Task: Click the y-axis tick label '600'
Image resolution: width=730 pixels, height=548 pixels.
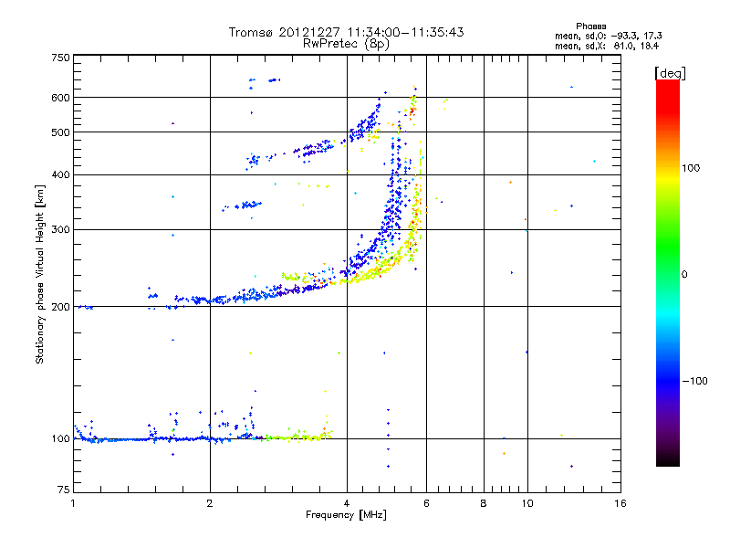Action: (x=60, y=98)
